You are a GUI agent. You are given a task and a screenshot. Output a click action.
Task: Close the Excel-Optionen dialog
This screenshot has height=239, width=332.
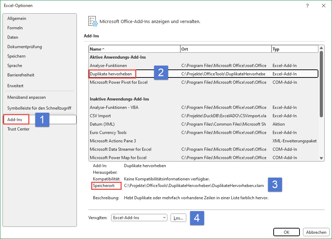tap(324, 6)
